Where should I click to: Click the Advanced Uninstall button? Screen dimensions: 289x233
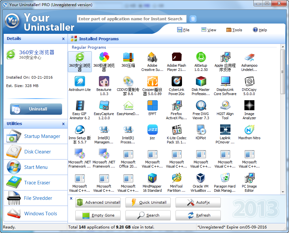pyautogui.click(x=98, y=202)
